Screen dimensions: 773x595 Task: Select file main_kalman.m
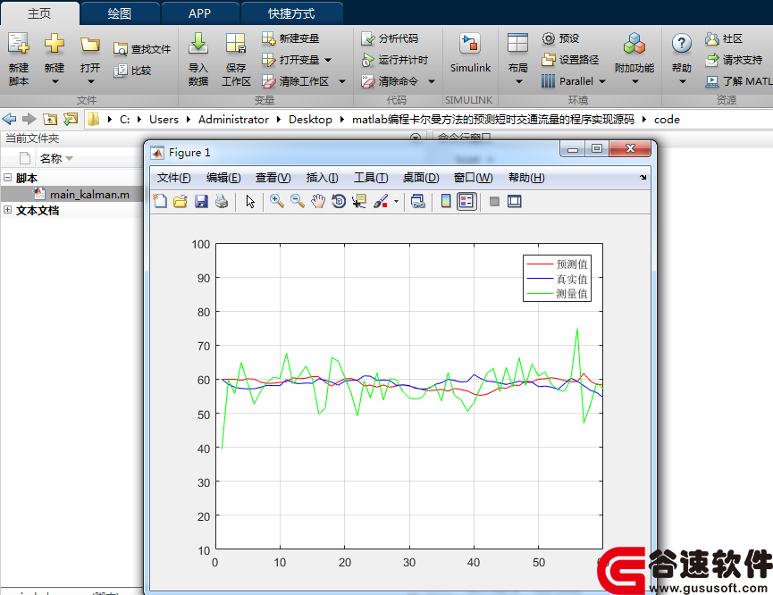[x=89, y=194]
